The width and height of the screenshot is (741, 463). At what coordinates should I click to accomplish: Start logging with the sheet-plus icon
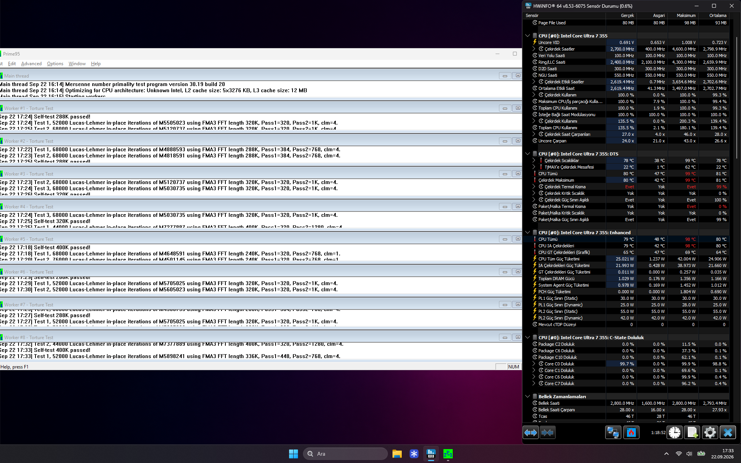click(692, 433)
